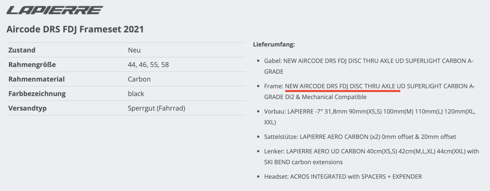Click the Vorbau list item

(369, 111)
